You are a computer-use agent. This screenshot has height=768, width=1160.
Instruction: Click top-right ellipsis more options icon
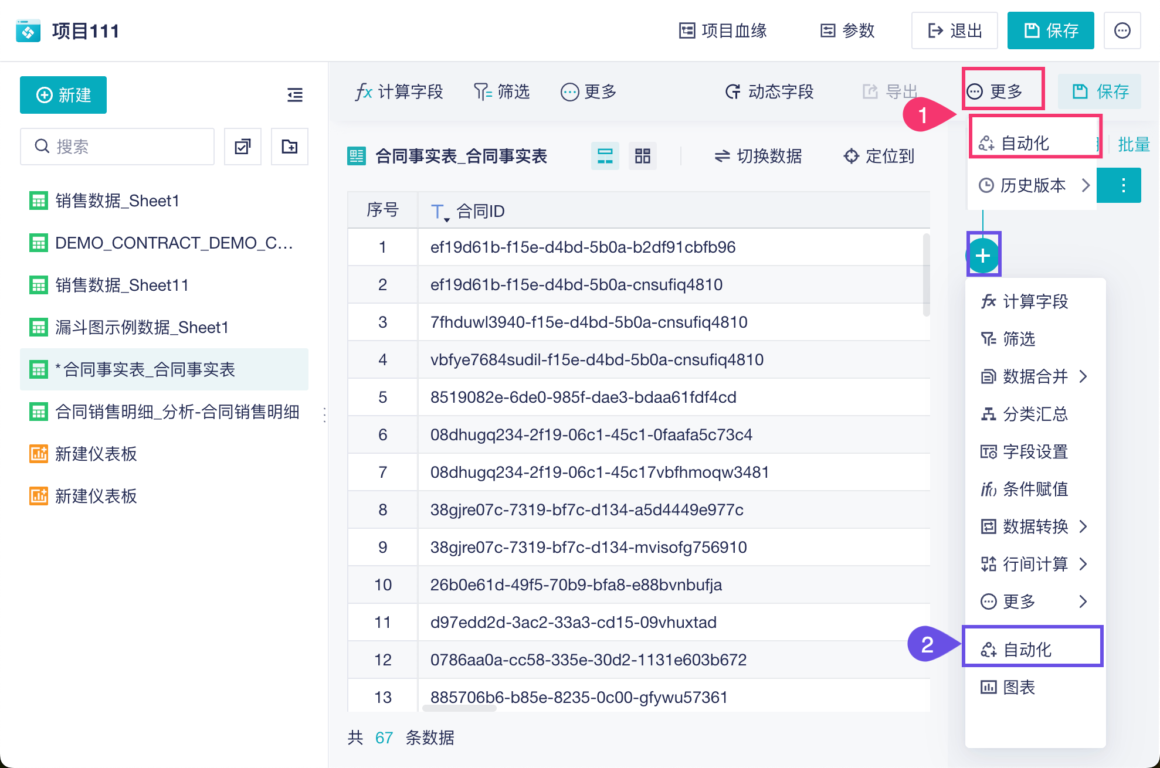click(x=1122, y=30)
